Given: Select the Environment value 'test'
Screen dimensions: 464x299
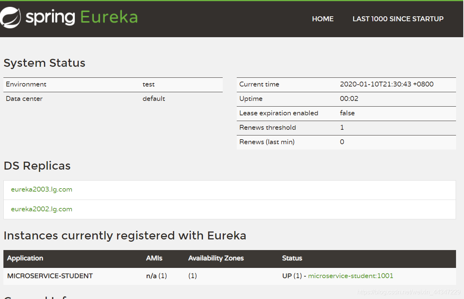Looking at the screenshot, I should tap(149, 84).
